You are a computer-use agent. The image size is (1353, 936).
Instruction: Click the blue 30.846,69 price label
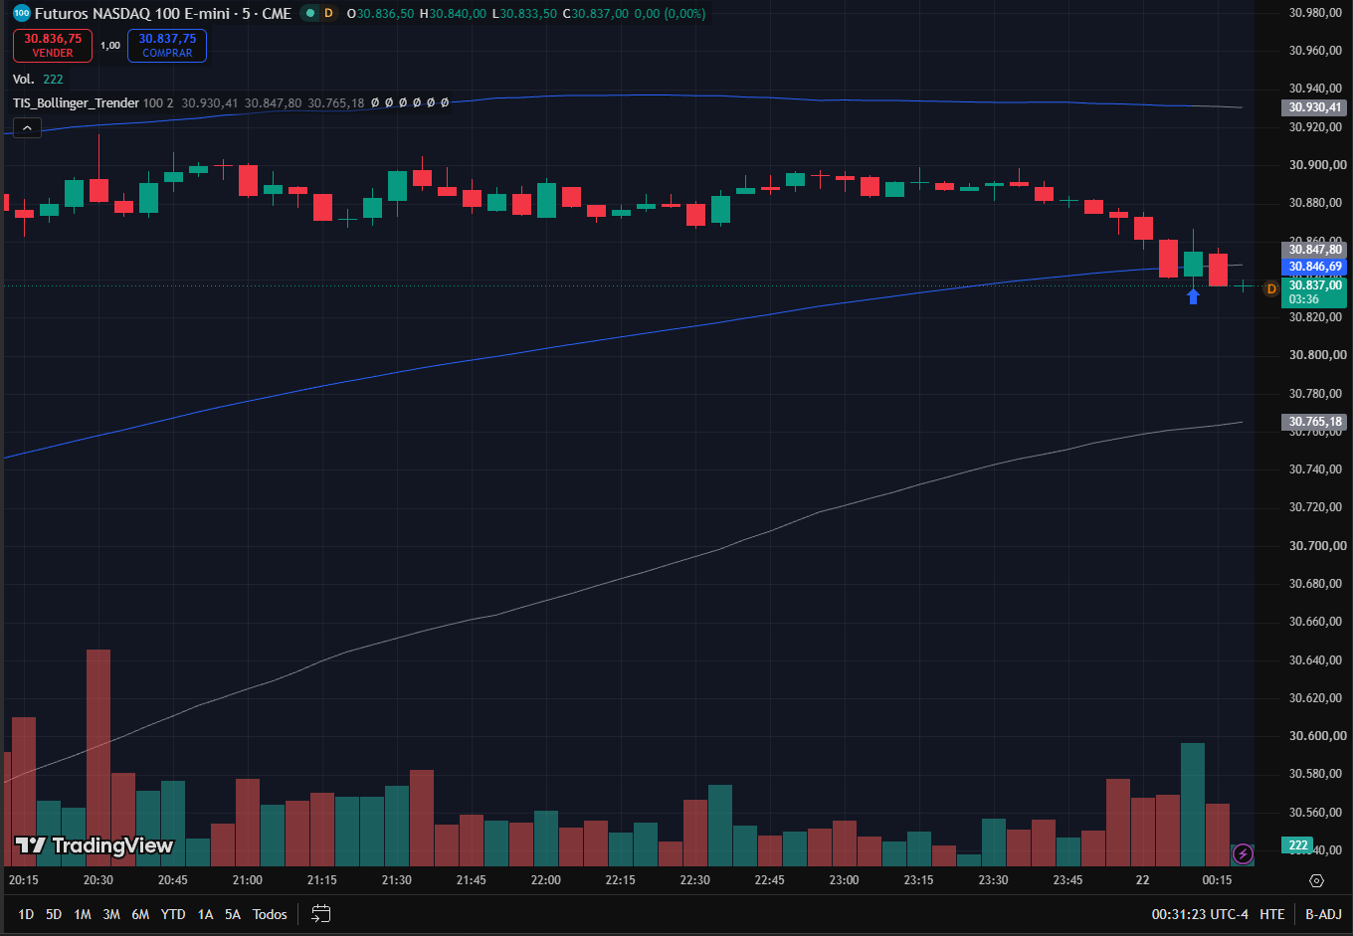(1315, 267)
